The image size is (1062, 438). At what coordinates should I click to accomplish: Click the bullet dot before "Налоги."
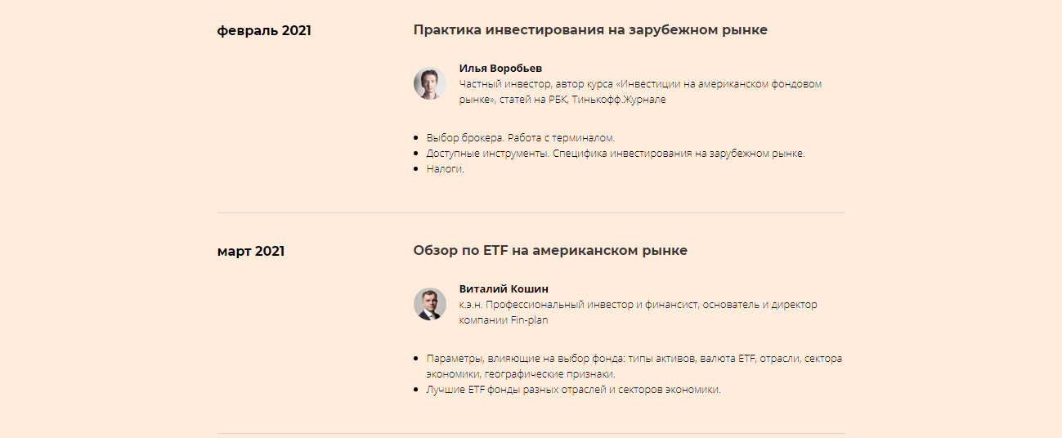tap(416, 169)
